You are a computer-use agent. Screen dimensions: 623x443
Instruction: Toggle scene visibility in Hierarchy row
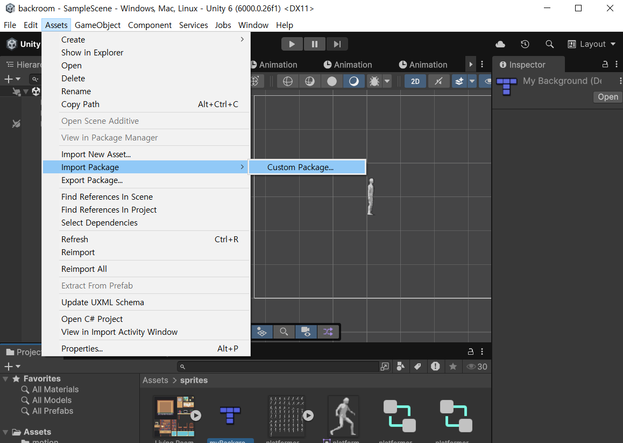pyautogui.click(x=16, y=92)
